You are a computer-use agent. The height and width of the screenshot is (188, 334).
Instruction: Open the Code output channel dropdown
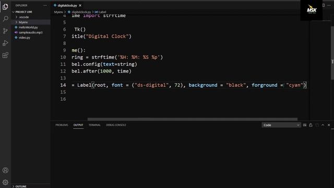click(281, 125)
